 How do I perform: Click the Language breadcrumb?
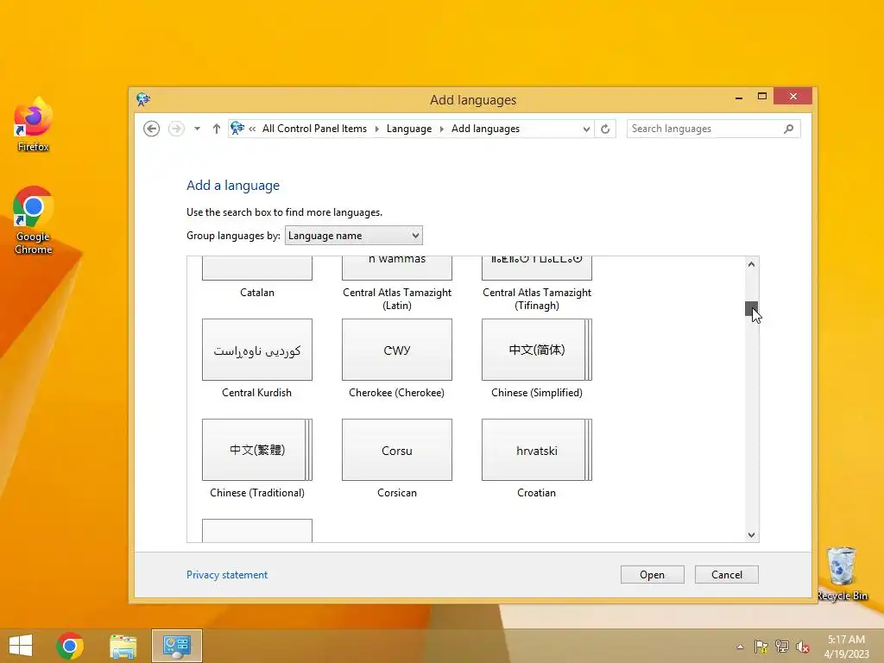[x=408, y=129]
